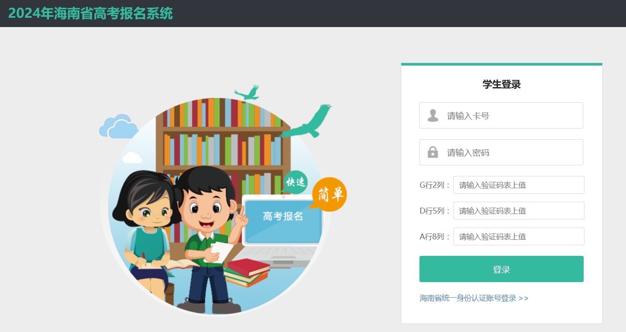This screenshot has width=626, height=332.
Task: Click the G行2列 verification code input
Action: click(x=518, y=185)
